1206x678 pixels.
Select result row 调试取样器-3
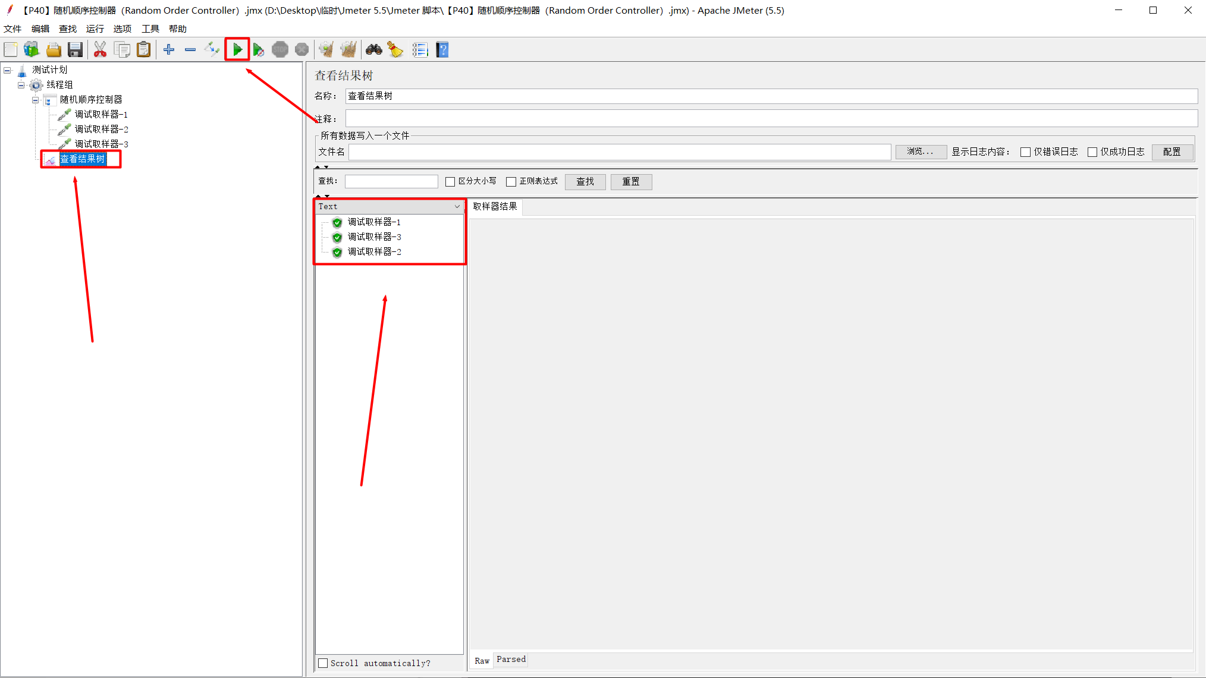pos(375,236)
